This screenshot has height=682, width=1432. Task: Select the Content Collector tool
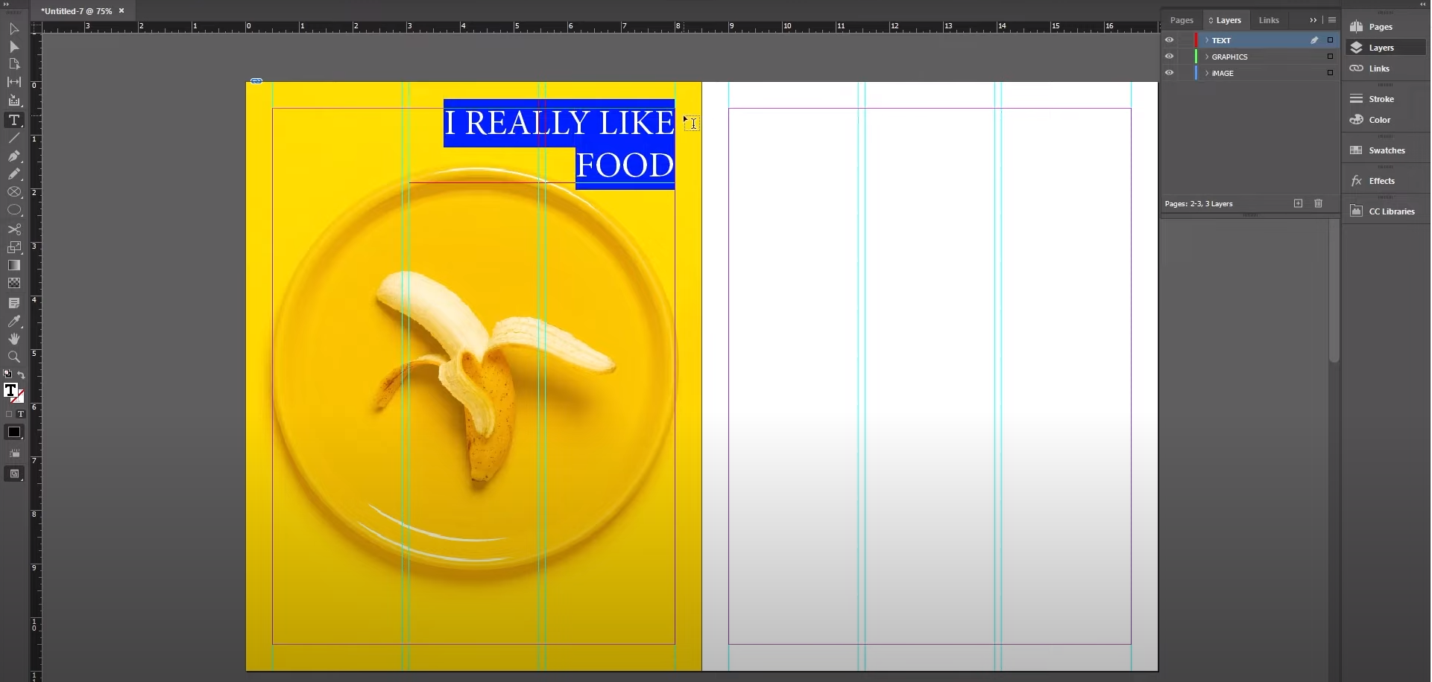click(13, 101)
